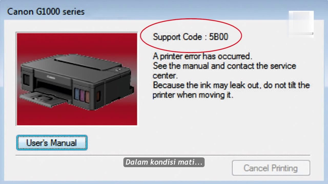Click the yellow ink tank on printer front
The height and width of the screenshot is (184, 328).
[88, 96]
